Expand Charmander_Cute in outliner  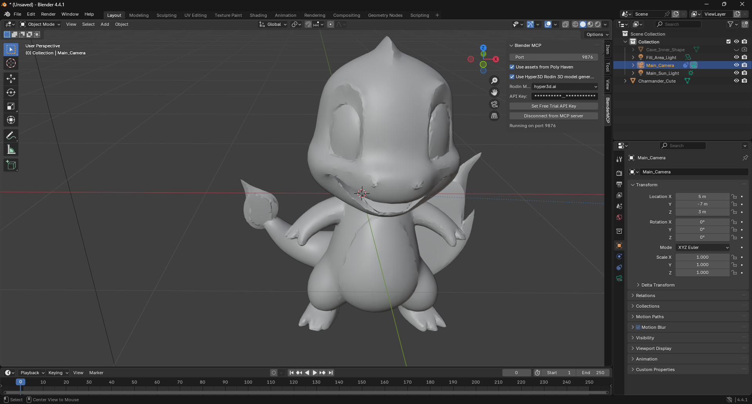coord(625,81)
